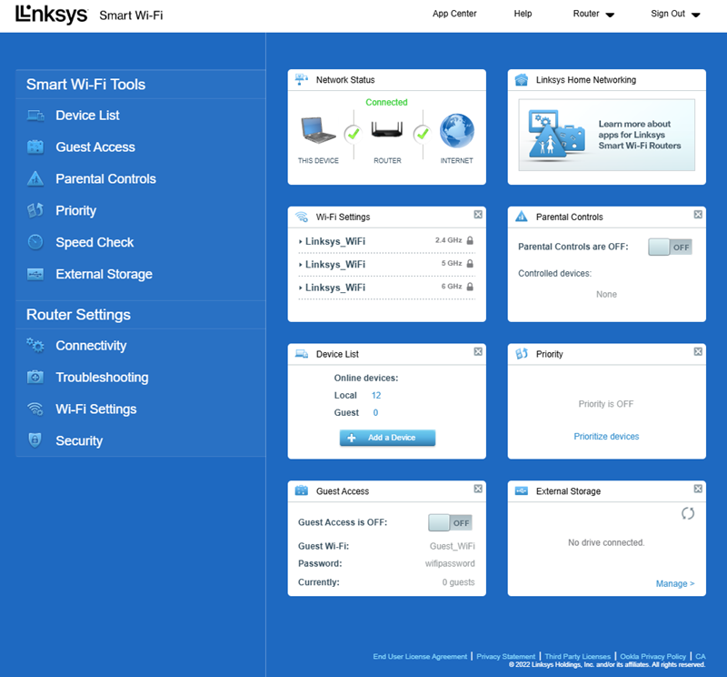Close the Priority widget
This screenshot has height=677, width=727.
[698, 351]
